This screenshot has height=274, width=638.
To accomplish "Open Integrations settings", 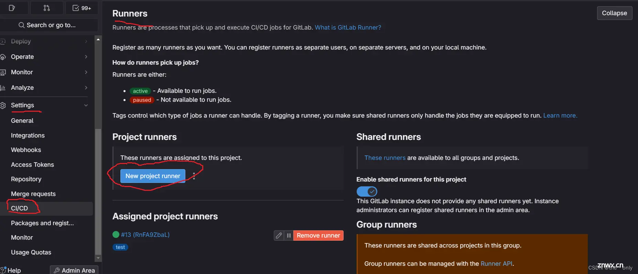I will 28,135.
